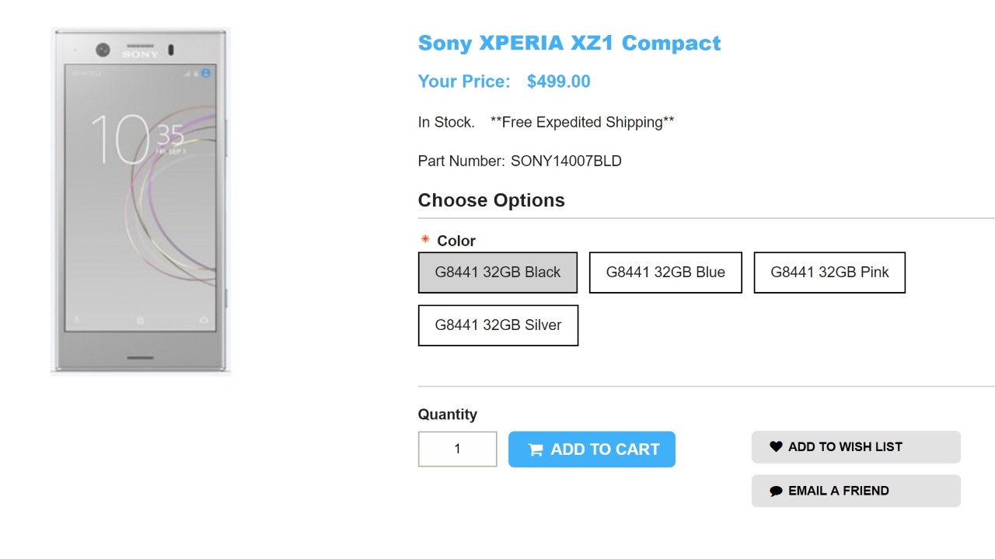The height and width of the screenshot is (559, 995).
Task: Select the G8441 32GB Black color option
Action: pyautogui.click(x=497, y=273)
